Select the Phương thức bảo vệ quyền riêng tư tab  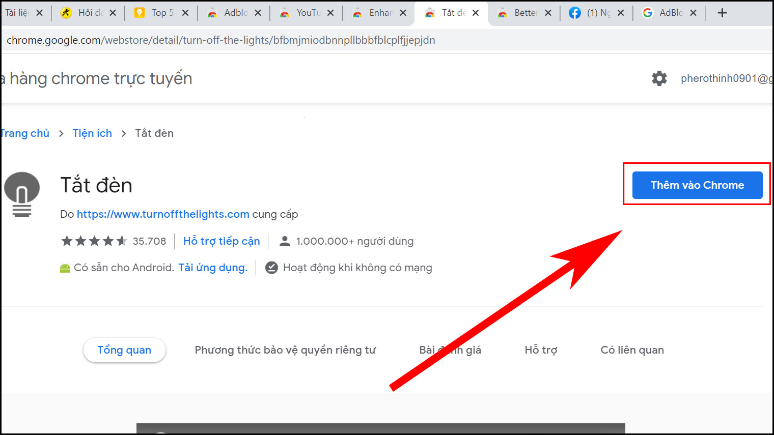pyautogui.click(x=285, y=350)
